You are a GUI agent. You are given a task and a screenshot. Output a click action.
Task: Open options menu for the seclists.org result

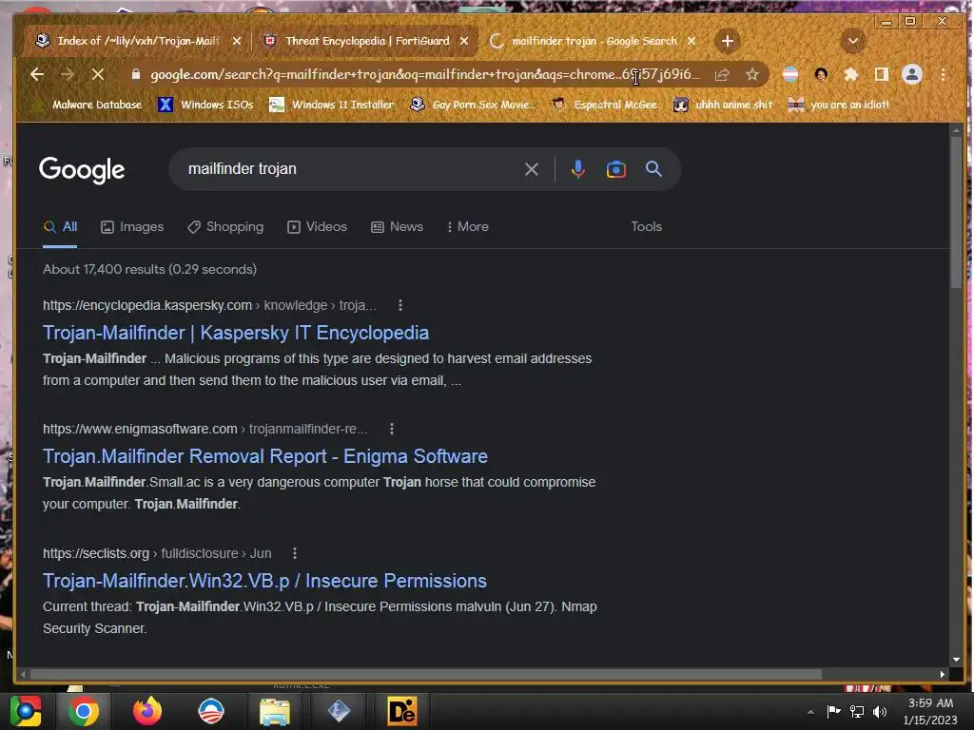pos(295,553)
